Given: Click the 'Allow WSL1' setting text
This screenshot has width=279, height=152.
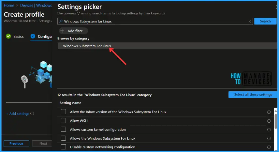Looking at the screenshot, I should (x=79, y=121).
